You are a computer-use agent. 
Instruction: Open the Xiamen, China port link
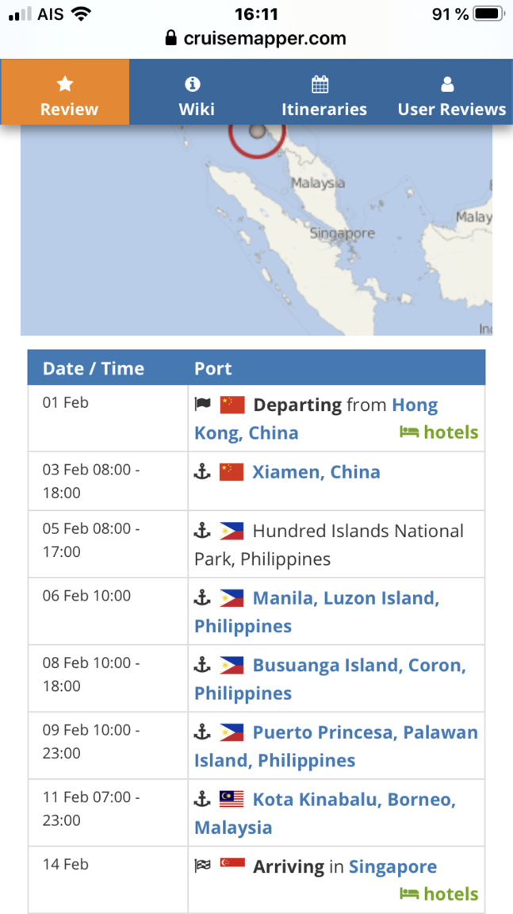point(316,471)
